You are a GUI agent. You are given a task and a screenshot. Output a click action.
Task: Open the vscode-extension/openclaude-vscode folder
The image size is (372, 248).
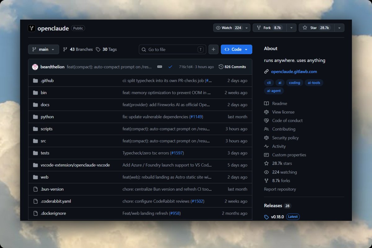click(x=75, y=165)
